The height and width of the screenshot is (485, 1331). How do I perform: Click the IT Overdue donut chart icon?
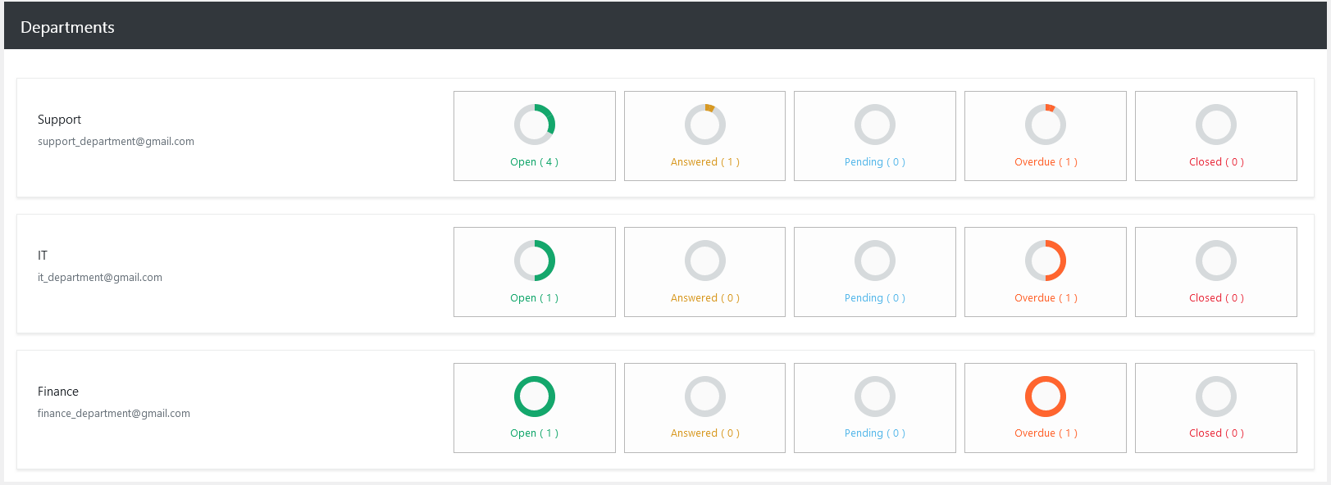[1045, 261]
